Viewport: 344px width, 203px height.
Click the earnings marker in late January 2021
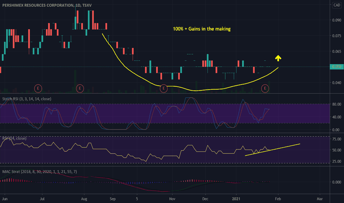(265, 89)
